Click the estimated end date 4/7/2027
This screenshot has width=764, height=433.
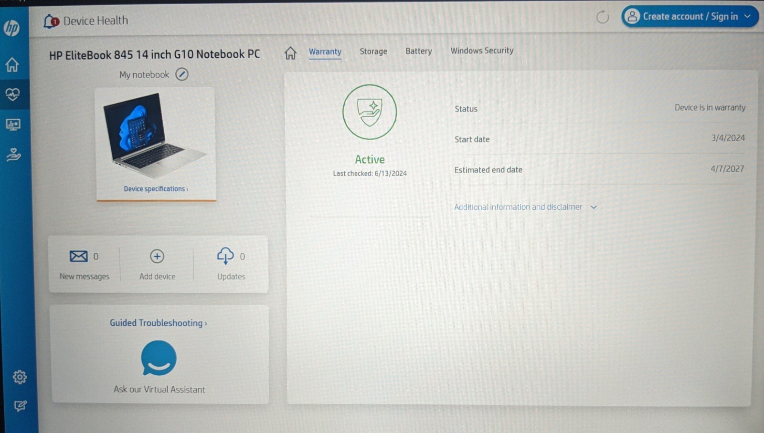pyautogui.click(x=727, y=169)
